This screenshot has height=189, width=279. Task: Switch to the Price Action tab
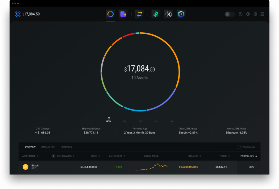48,147
